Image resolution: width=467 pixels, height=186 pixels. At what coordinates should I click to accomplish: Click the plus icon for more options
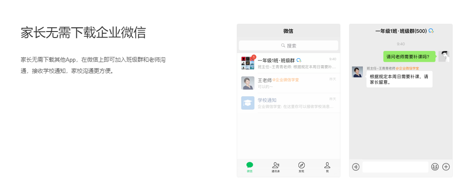tap(446, 167)
